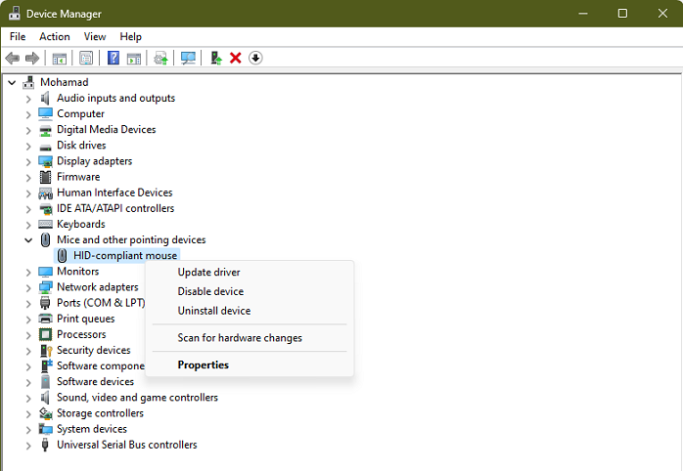The image size is (683, 471).
Task: Click the Properties toolbar icon
Action: coord(86,59)
